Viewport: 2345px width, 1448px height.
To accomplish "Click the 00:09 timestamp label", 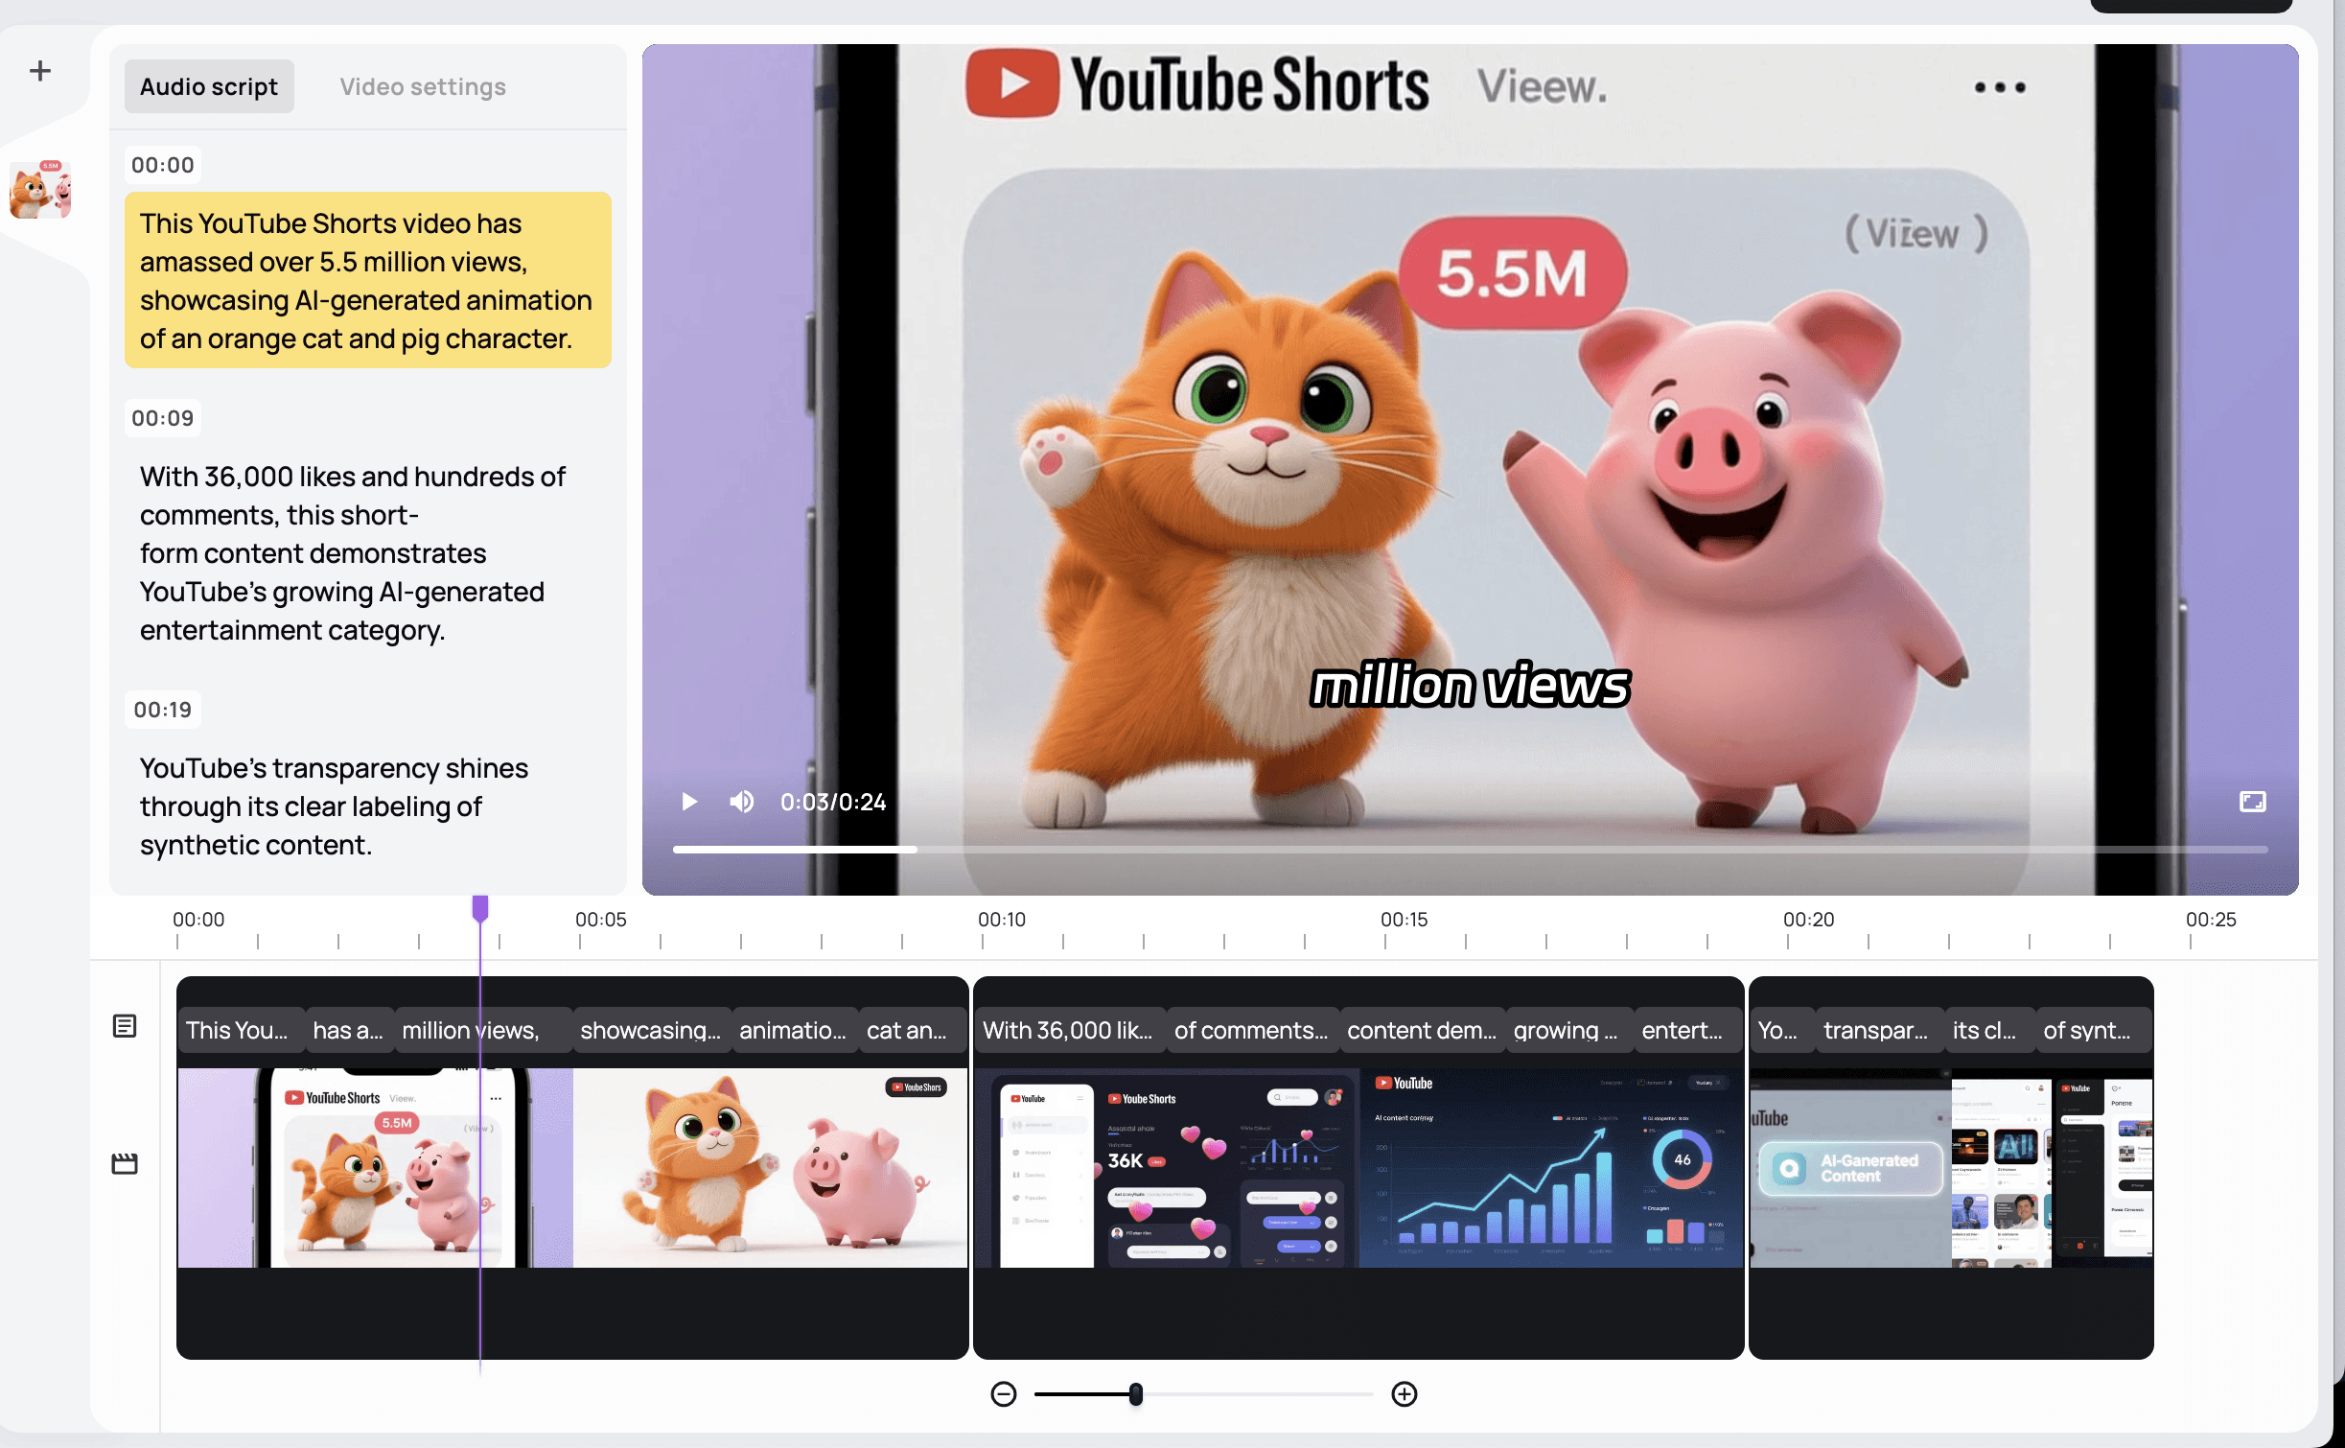I will pos(163,418).
